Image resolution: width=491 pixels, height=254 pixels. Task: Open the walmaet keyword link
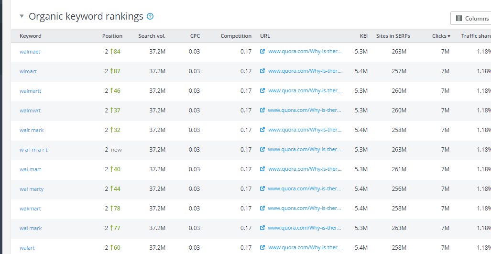tap(30, 52)
